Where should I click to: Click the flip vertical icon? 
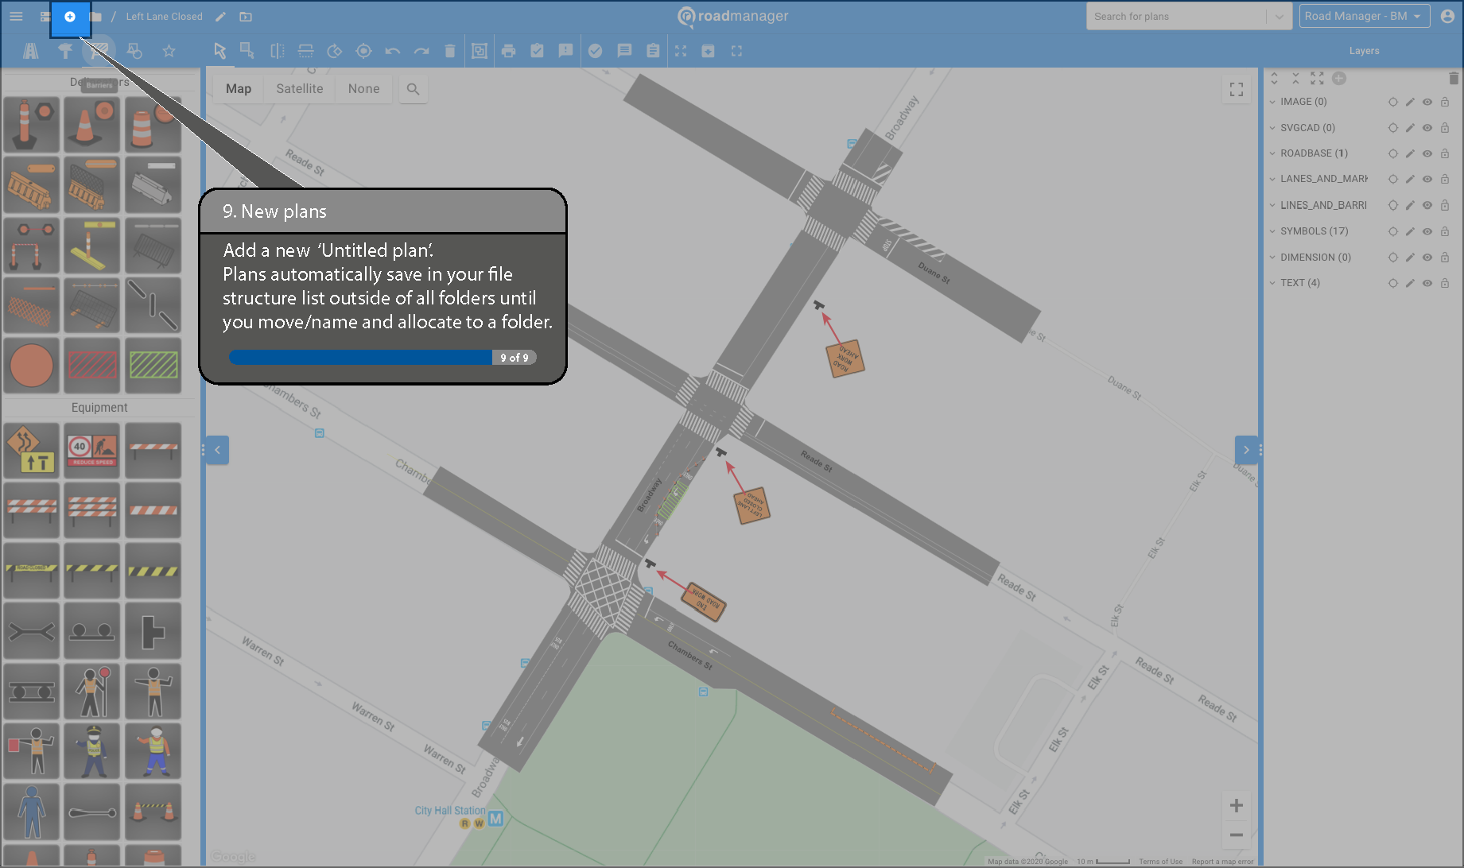305,51
